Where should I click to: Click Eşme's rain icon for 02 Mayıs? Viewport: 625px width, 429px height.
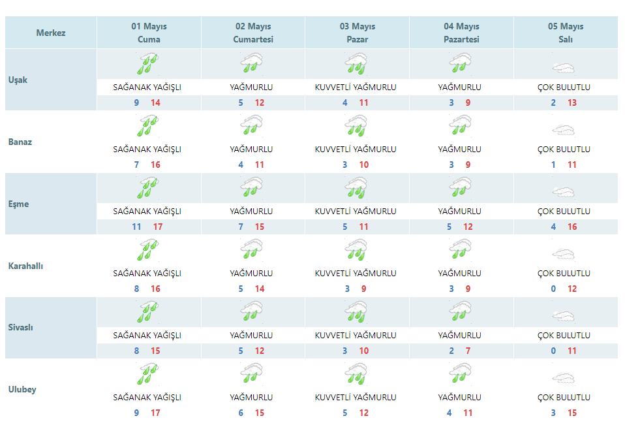click(x=251, y=188)
